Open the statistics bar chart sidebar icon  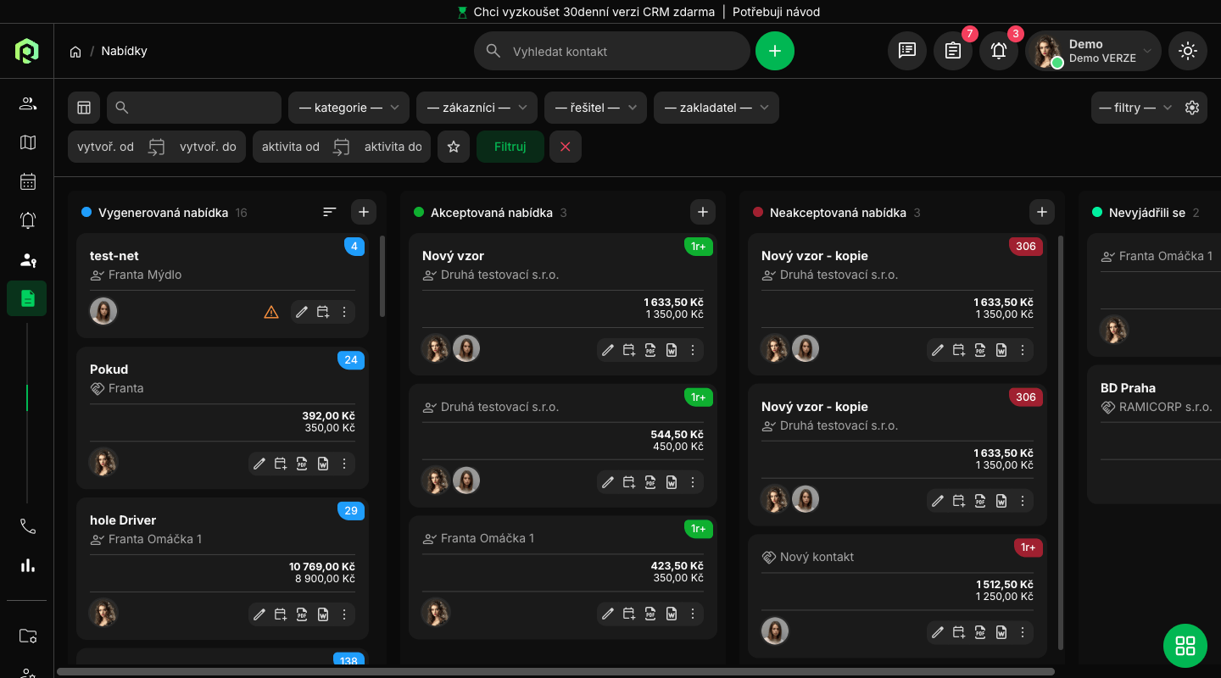tap(28, 565)
